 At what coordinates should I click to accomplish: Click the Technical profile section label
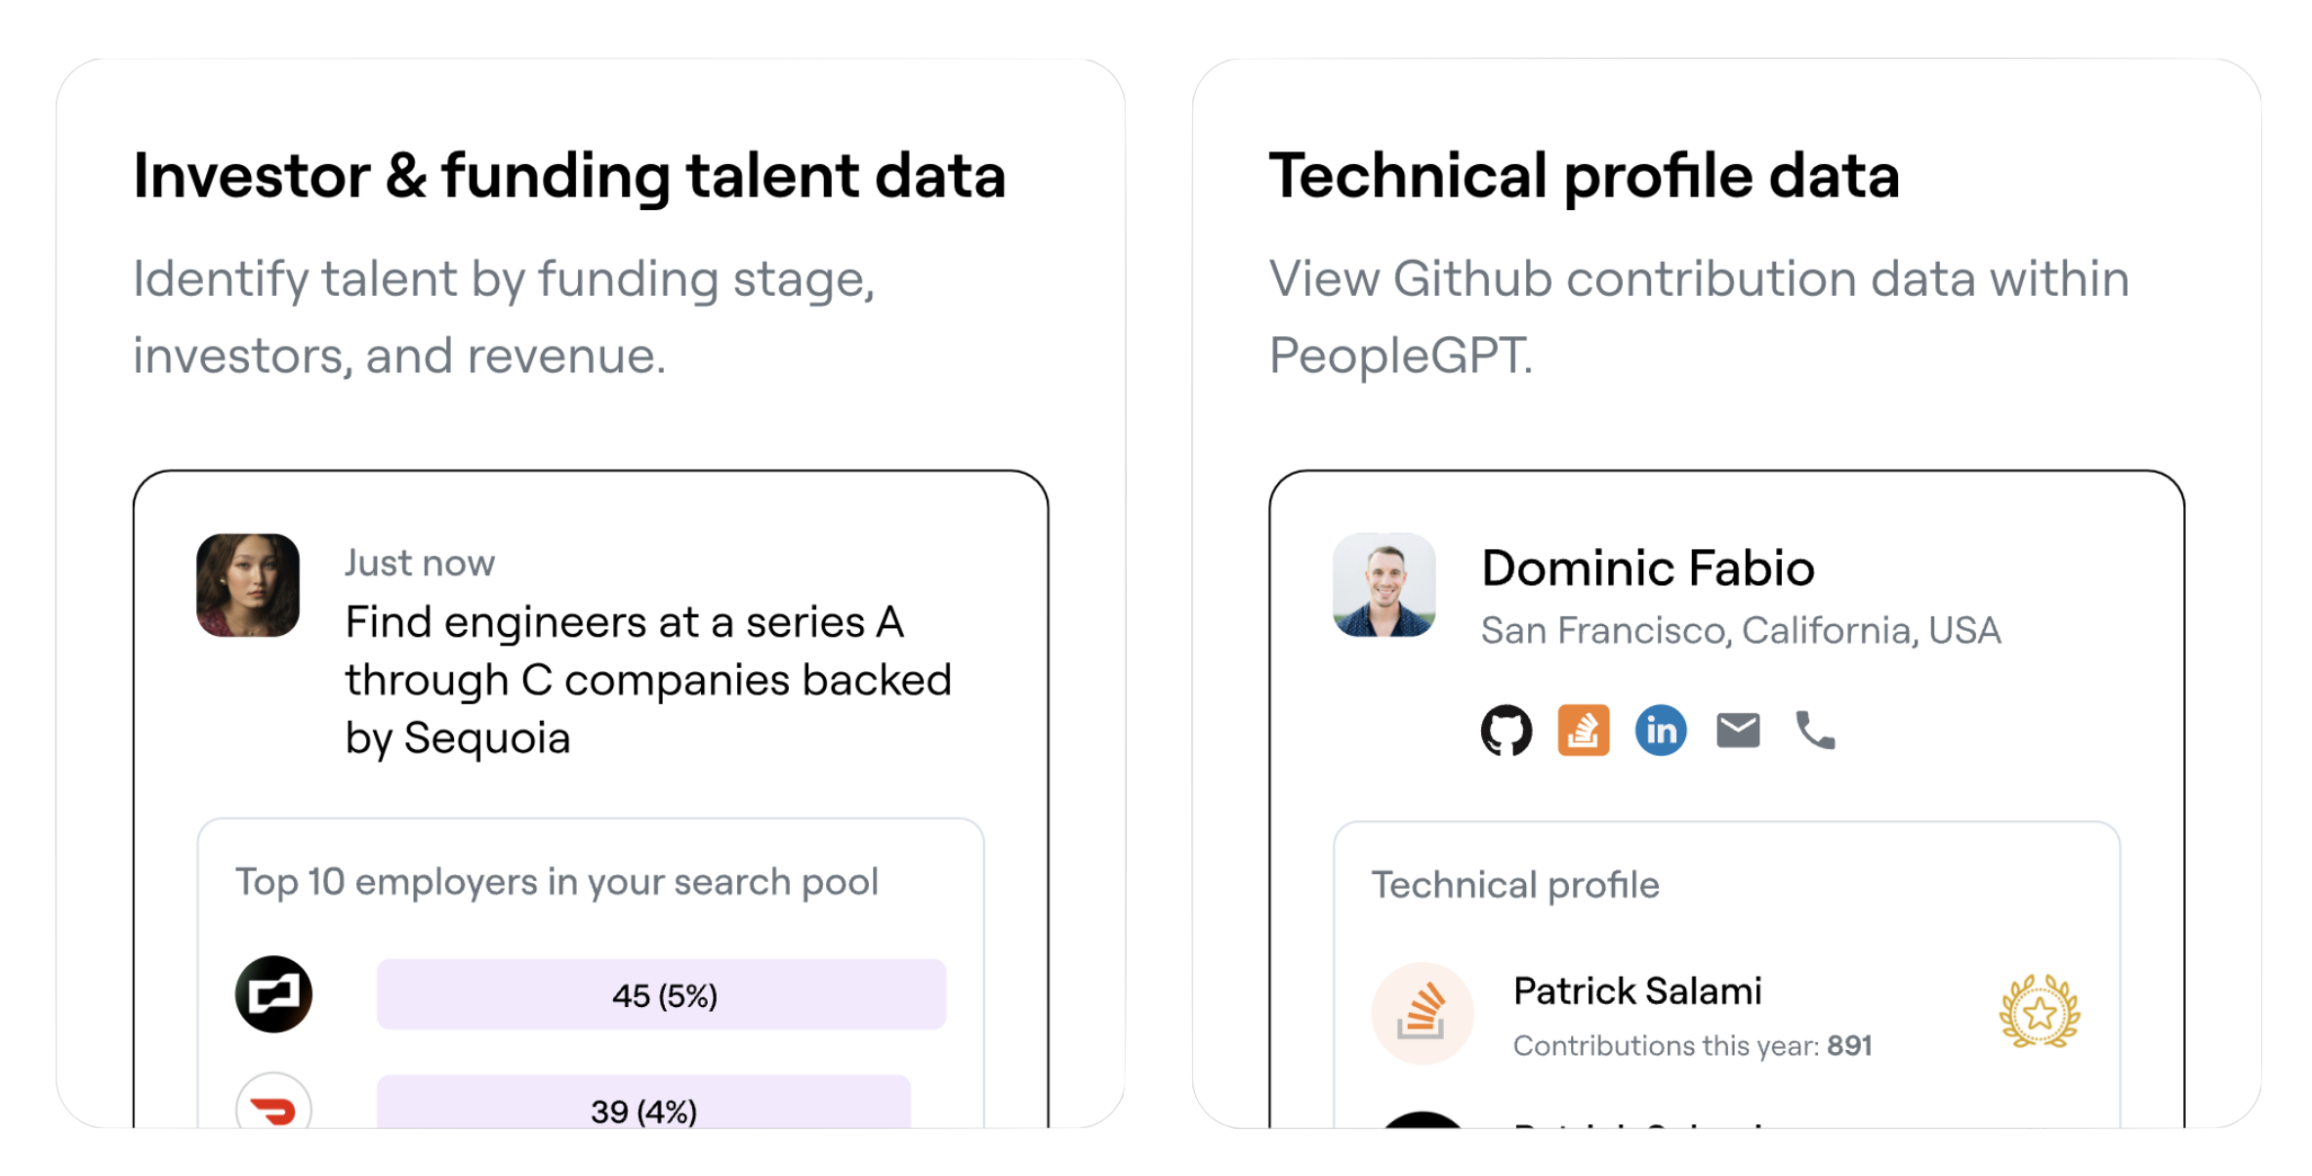click(1515, 885)
